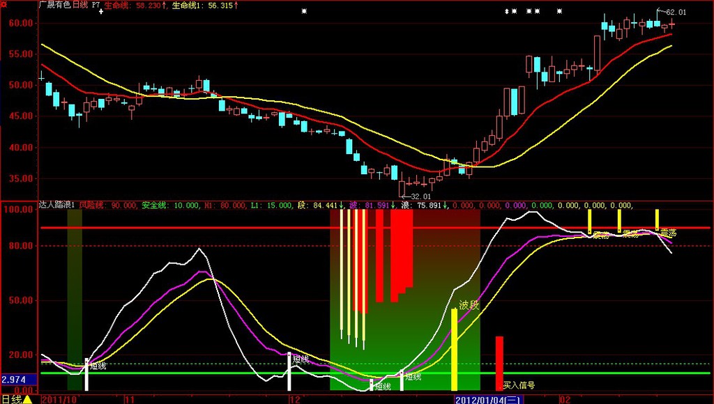Click the rightmost star marker at the chart top
714x404 pixels.
(x=559, y=11)
